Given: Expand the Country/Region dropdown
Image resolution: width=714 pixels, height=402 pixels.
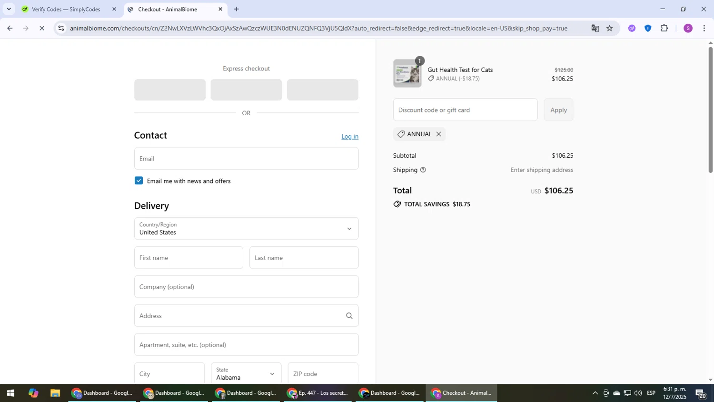Looking at the screenshot, I should [246, 229].
